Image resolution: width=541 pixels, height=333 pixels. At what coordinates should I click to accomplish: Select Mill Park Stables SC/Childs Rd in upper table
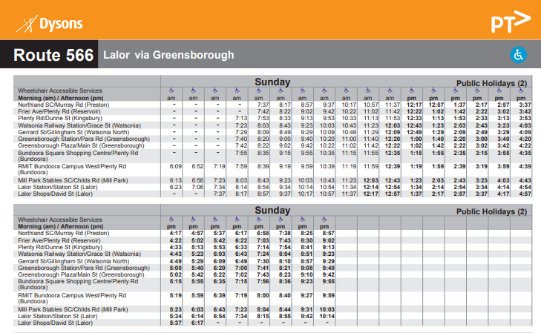point(73,180)
